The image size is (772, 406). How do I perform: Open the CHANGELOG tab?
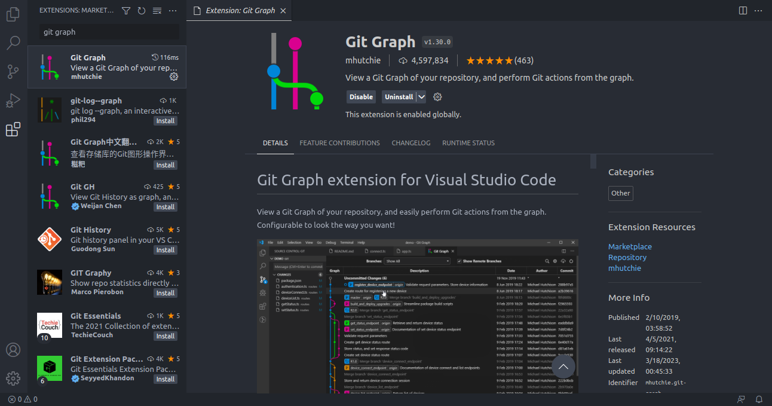(x=411, y=143)
